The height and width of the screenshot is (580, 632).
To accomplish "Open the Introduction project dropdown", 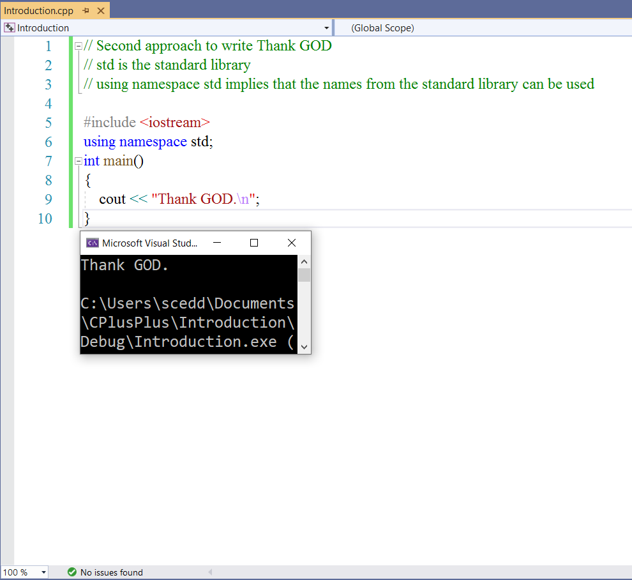I will click(326, 28).
